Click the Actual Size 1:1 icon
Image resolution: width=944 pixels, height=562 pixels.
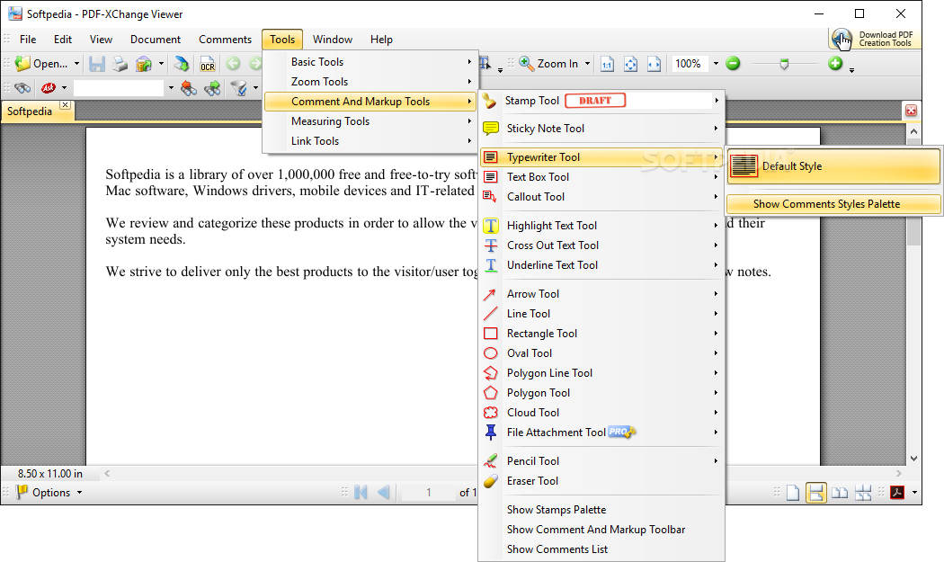pos(608,64)
